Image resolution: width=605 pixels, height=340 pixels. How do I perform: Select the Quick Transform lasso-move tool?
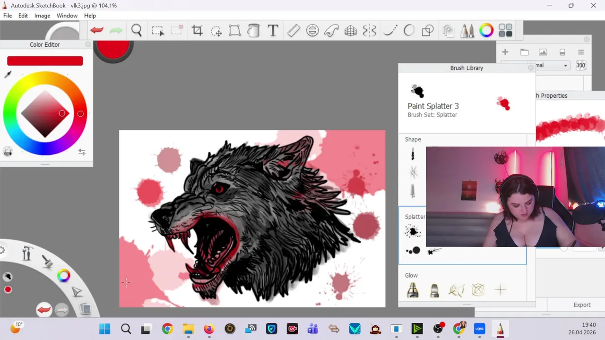coord(216,31)
